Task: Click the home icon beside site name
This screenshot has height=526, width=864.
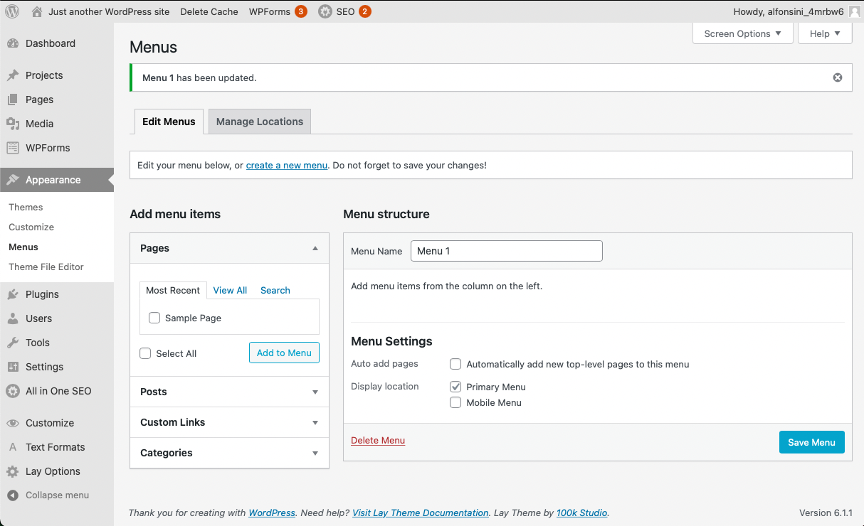Action: (x=37, y=11)
